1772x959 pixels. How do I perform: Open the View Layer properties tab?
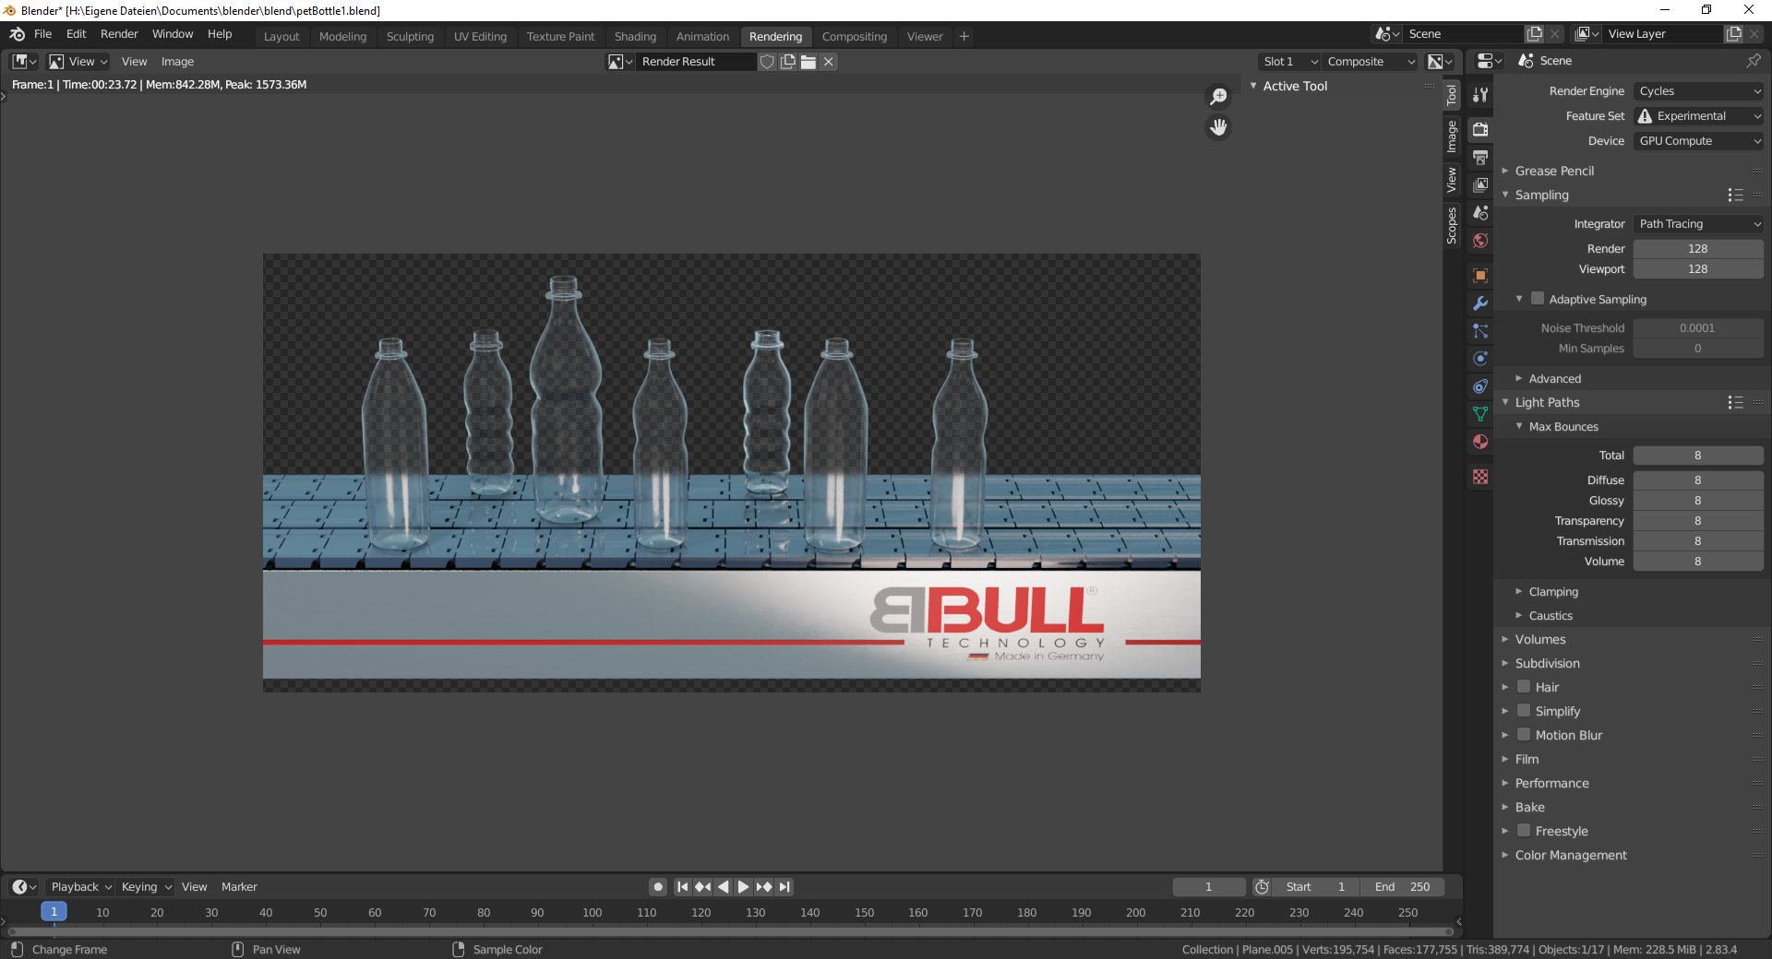tap(1480, 185)
